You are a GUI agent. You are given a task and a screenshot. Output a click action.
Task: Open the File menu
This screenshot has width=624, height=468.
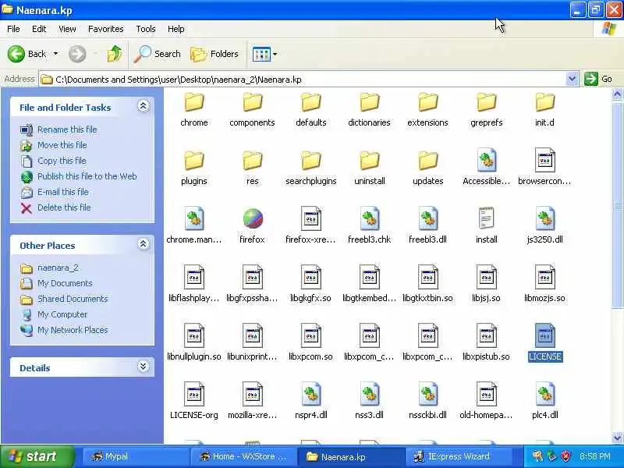[x=13, y=29]
